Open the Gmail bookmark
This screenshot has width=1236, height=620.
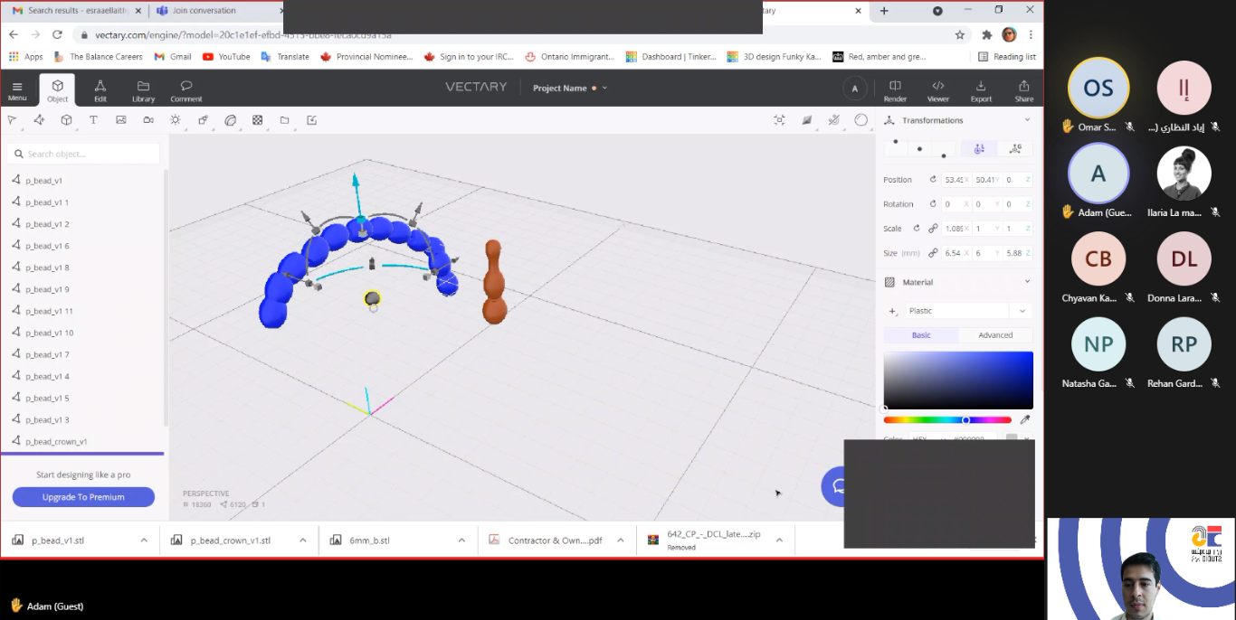(173, 56)
